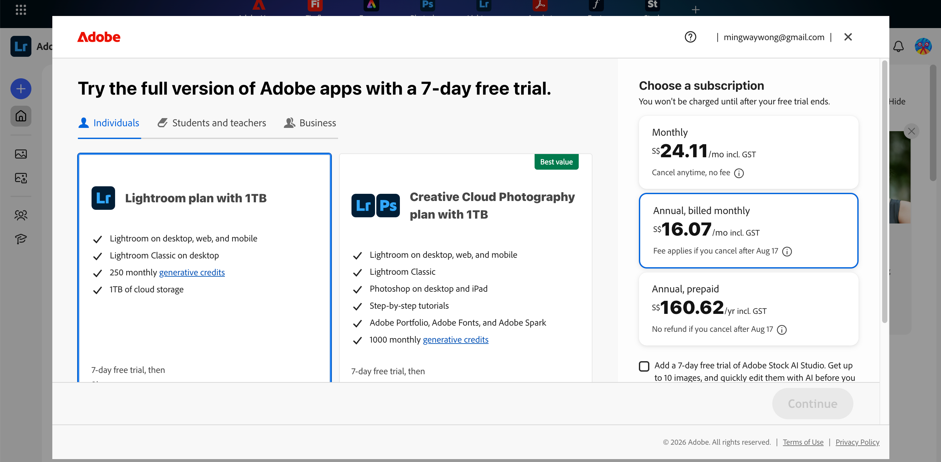Image resolution: width=941 pixels, height=462 pixels.
Task: Open the Community people icon in sidebar
Action: coord(21,215)
